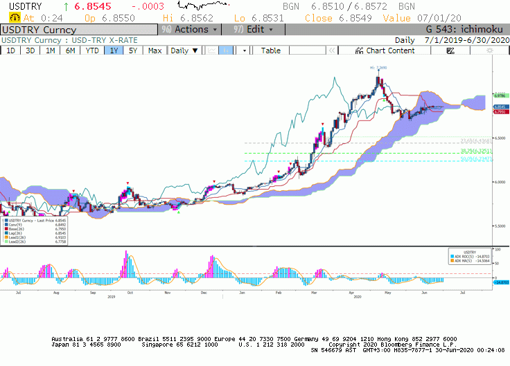Screen dimensions: 510x366
Task: Click the Hi 7.2690 marker on chart
Action: pyautogui.click(x=378, y=68)
